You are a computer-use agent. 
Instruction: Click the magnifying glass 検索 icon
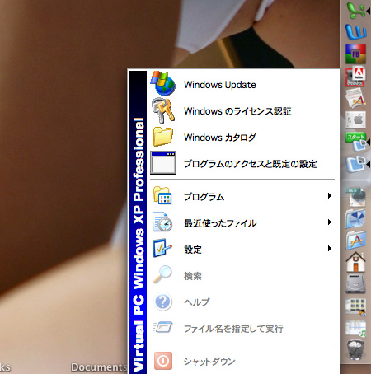pos(162,274)
